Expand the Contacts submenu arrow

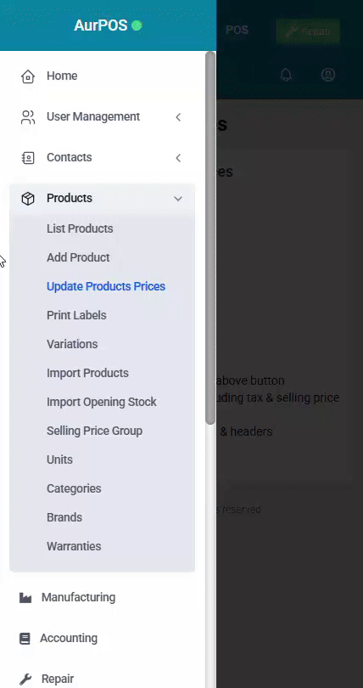point(178,158)
